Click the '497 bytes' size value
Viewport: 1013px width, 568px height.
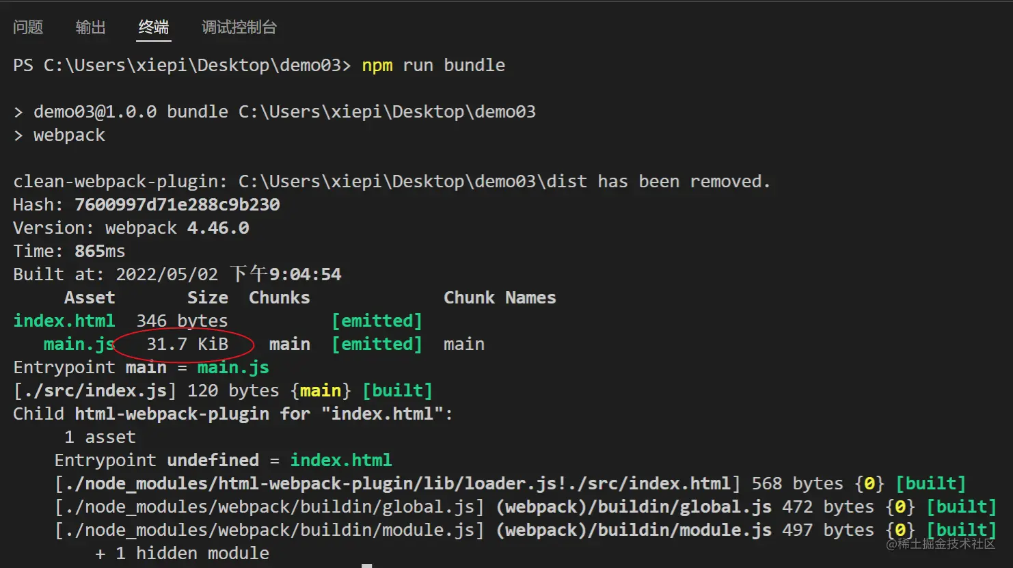tap(828, 530)
